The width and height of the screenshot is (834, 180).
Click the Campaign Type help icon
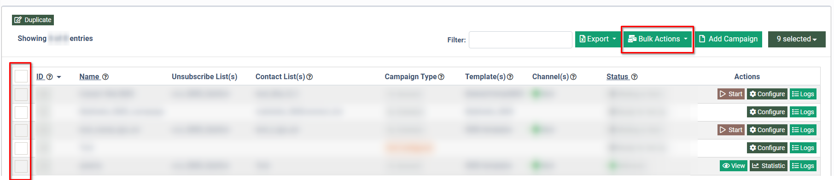coord(441,77)
